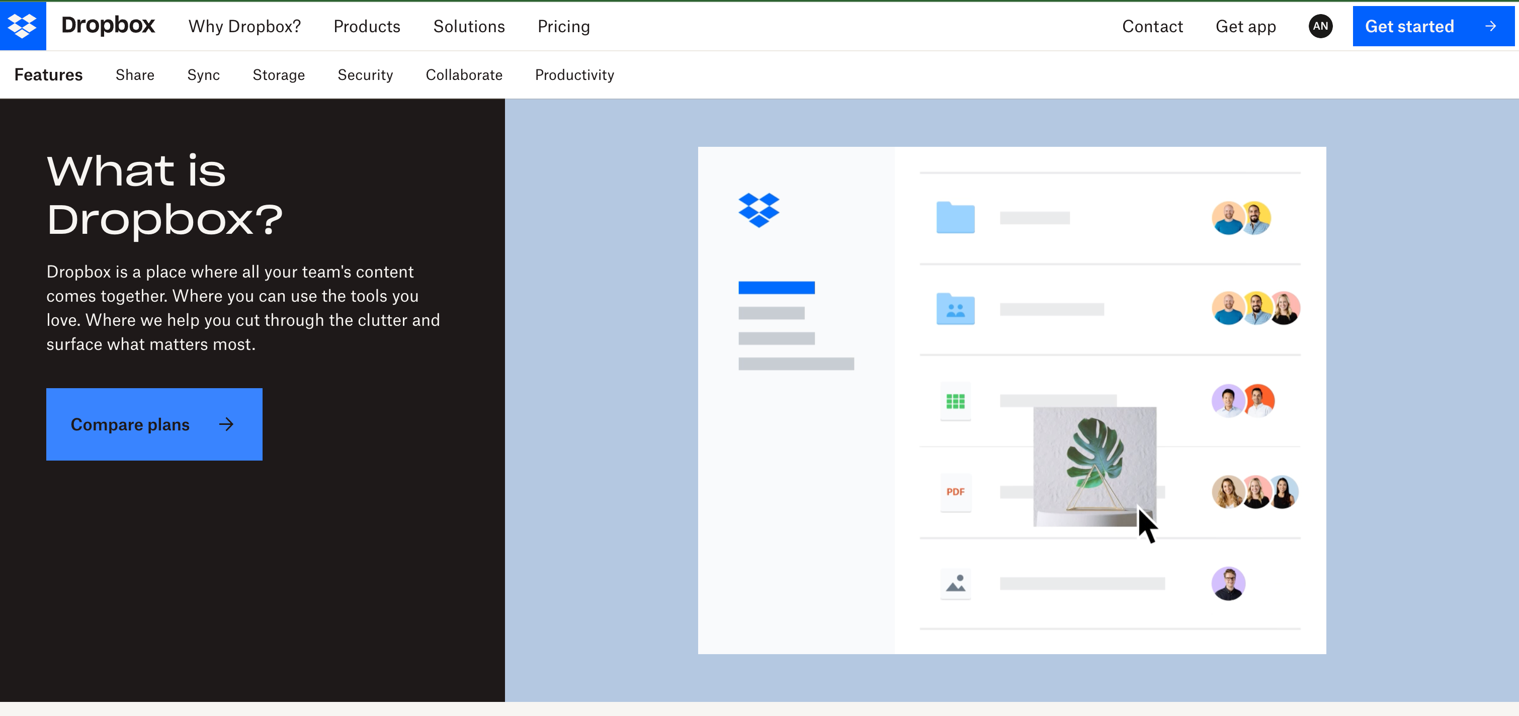Click the green spreadsheet grid icon

[955, 401]
